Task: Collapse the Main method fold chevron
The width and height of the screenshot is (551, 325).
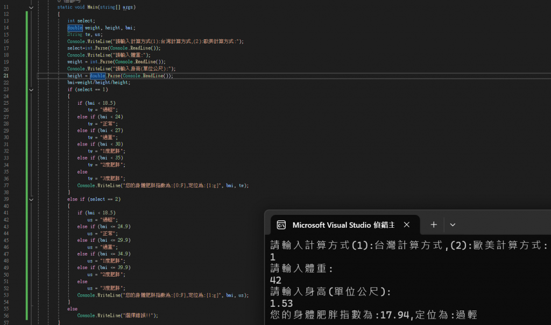Action: [31, 8]
